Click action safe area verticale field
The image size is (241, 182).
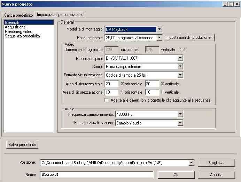pyautogui.click(x=152, y=92)
